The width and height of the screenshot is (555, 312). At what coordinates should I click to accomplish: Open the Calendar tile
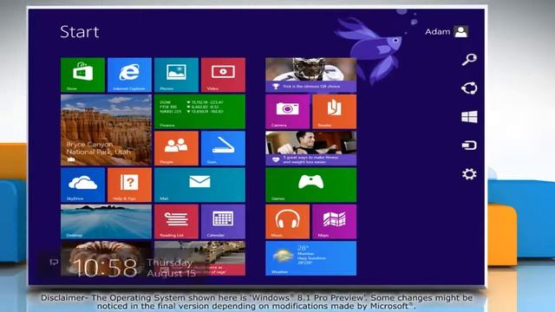pos(223,222)
